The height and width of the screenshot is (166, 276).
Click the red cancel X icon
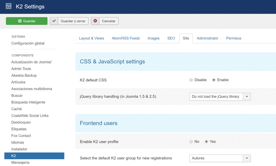(x=95, y=21)
